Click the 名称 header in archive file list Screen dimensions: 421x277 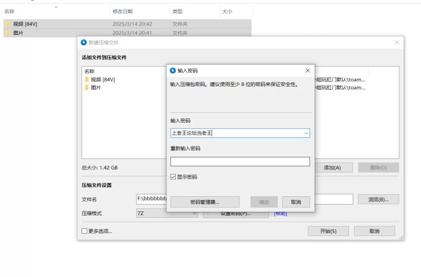[89, 71]
